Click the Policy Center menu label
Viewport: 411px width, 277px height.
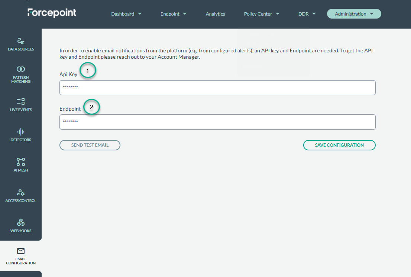[x=258, y=14]
